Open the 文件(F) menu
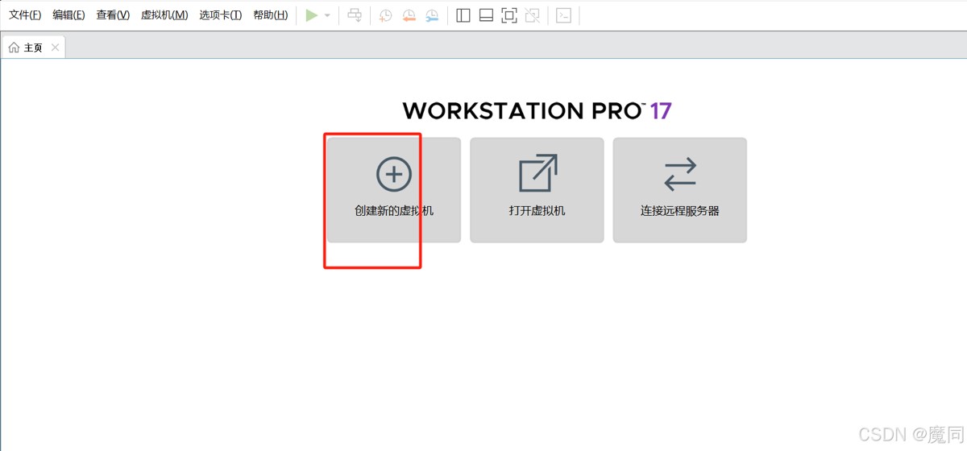Viewport: 967px width, 451px height. pos(25,15)
